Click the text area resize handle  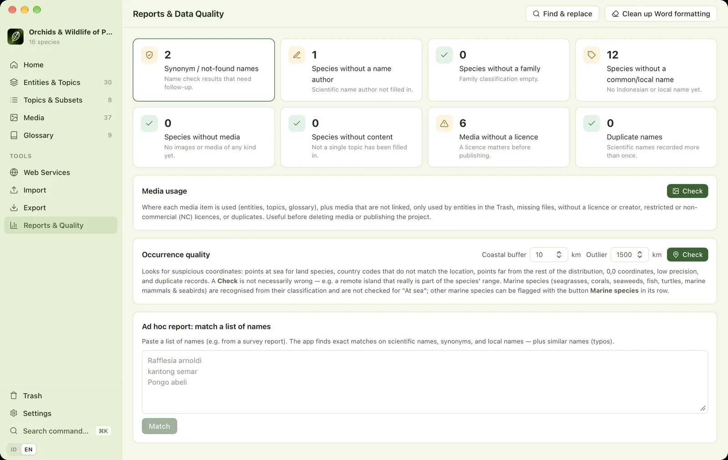point(703,408)
